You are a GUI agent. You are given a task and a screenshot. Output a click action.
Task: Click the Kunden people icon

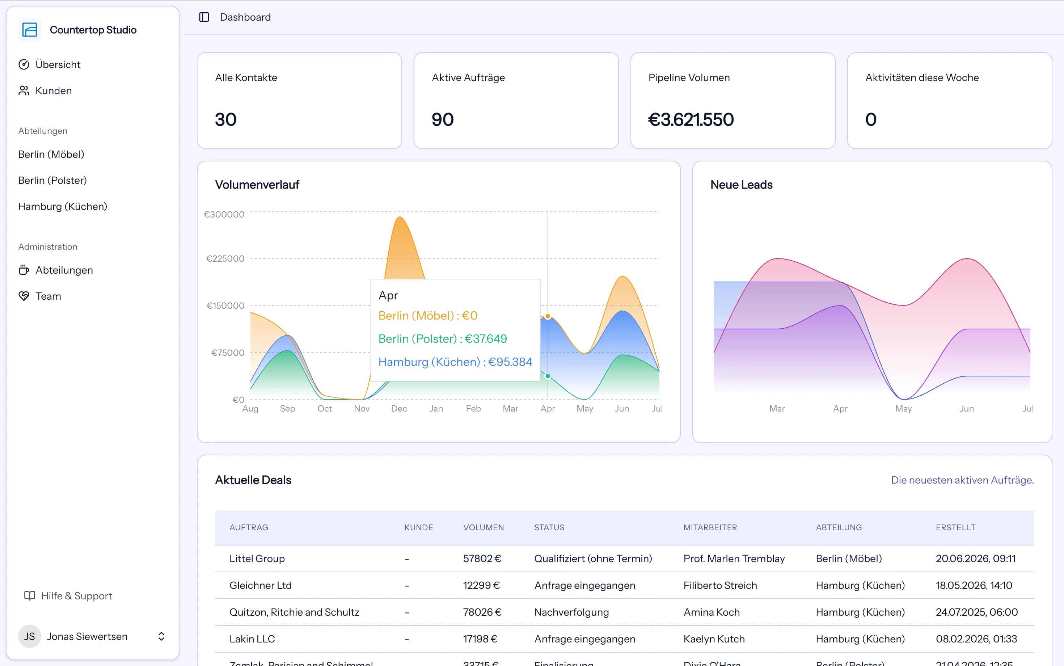click(24, 90)
